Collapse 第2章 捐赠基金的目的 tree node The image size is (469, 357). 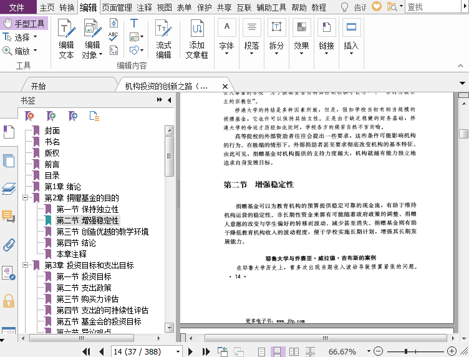pos(26,197)
